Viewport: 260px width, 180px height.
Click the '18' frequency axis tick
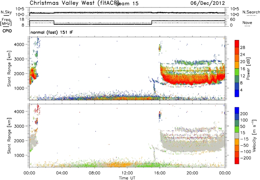22,19
